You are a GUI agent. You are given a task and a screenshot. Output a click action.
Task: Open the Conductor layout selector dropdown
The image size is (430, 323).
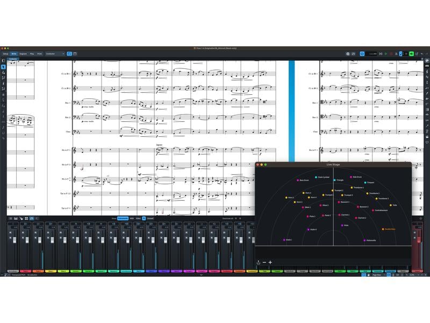[55, 54]
